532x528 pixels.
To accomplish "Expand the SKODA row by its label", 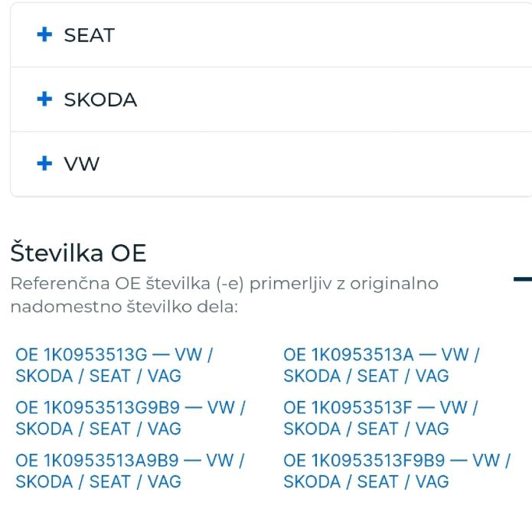I will coord(100,99).
